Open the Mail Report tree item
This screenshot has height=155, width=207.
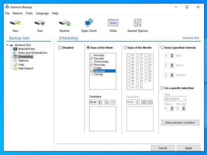pyautogui.click(x=26, y=68)
